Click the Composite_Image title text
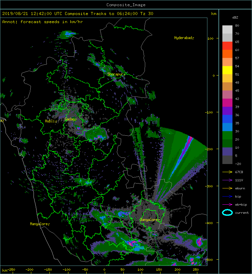The height and width of the screenshot is (274, 252). [x=126, y=5]
